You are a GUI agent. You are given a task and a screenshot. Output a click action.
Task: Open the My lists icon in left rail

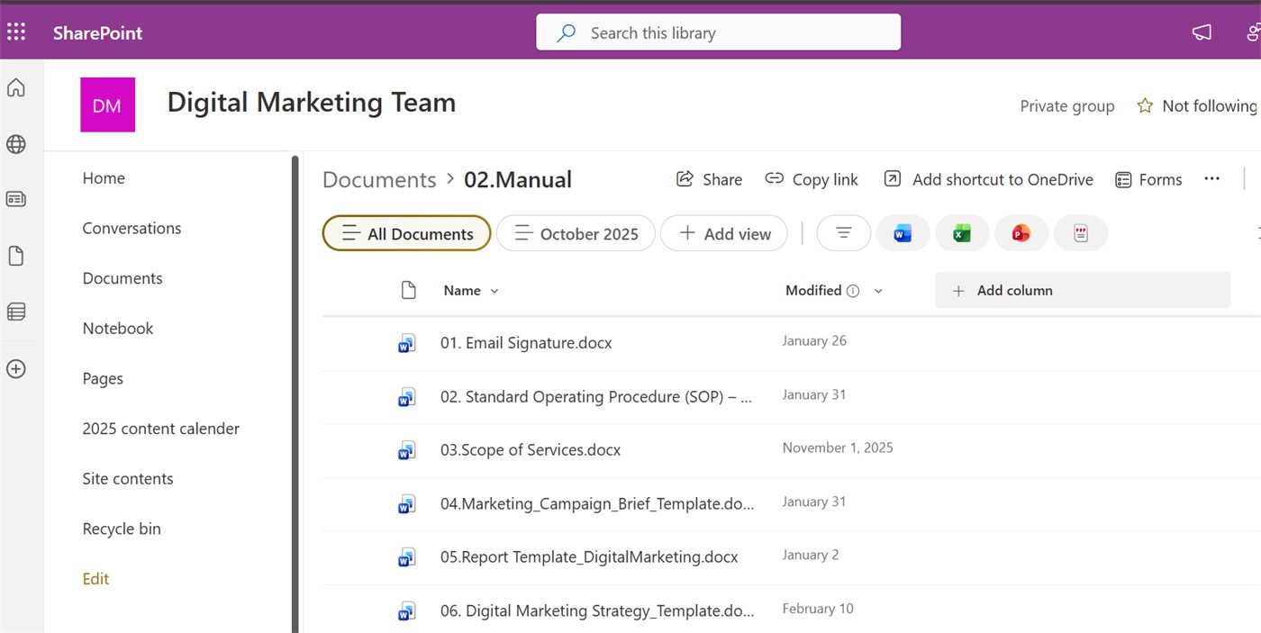16,312
